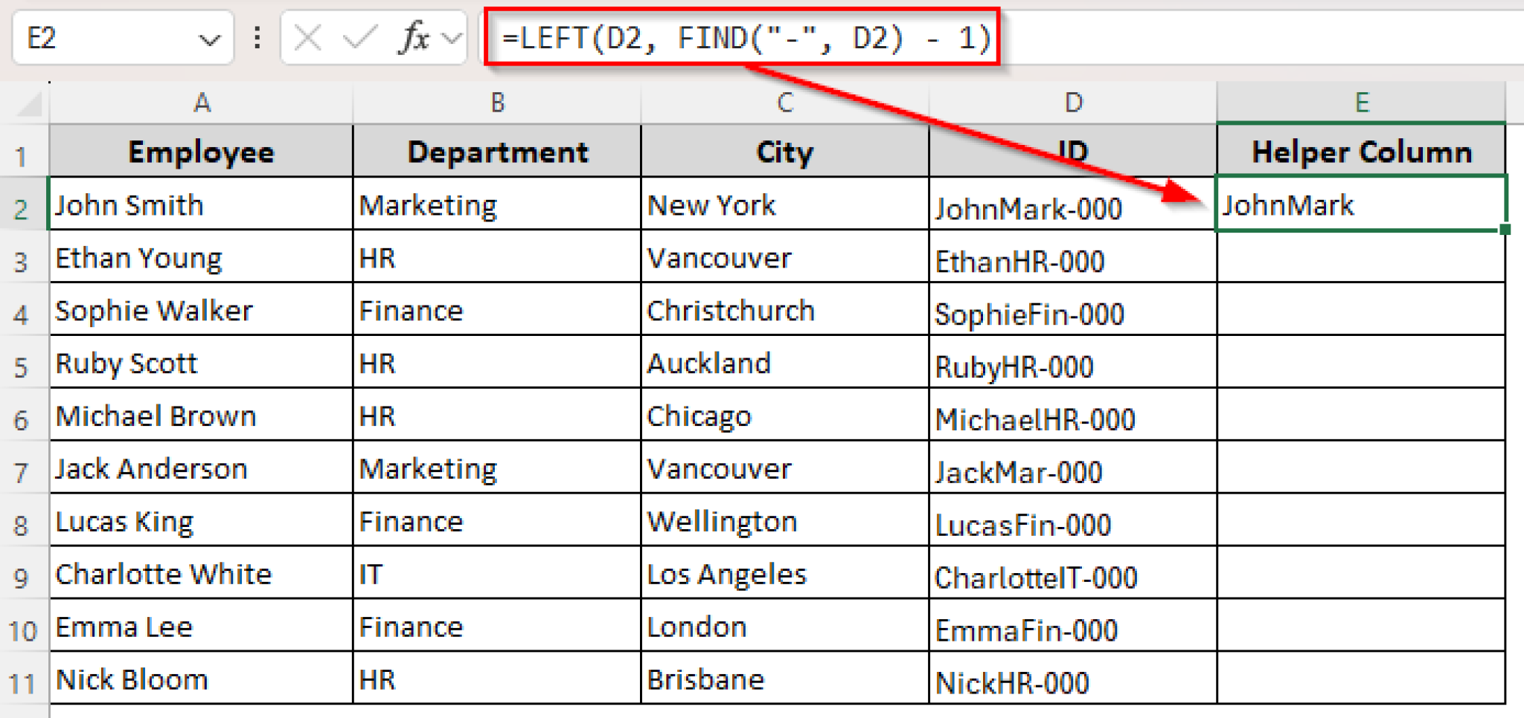Click the fill handle on cell E2
1524x718 pixels.
pyautogui.click(x=1505, y=228)
